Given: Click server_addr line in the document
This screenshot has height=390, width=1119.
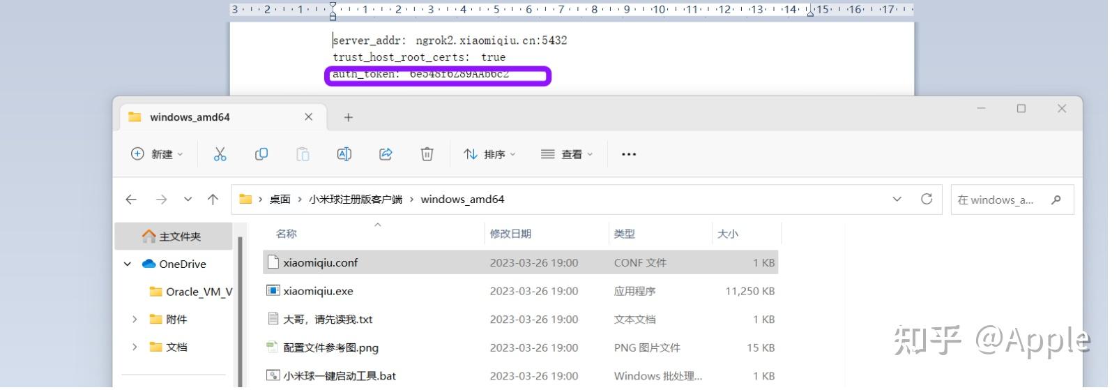Looking at the screenshot, I should coord(450,40).
